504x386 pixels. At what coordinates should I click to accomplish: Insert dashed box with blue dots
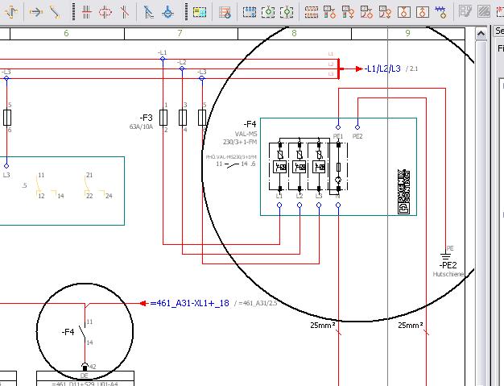(250, 12)
